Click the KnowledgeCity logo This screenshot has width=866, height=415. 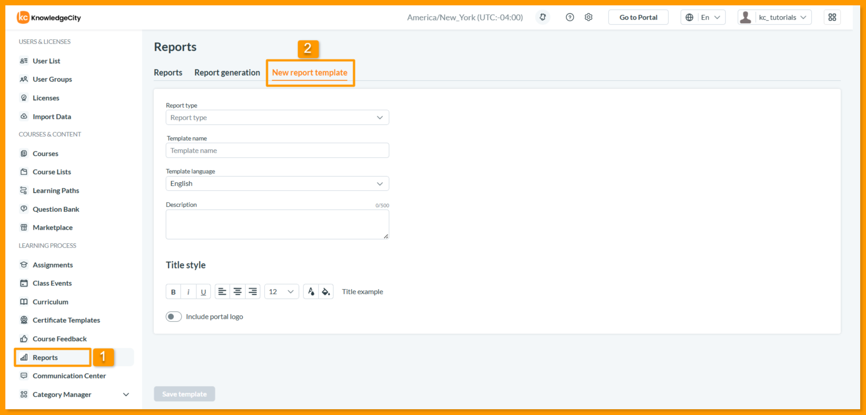tap(49, 17)
